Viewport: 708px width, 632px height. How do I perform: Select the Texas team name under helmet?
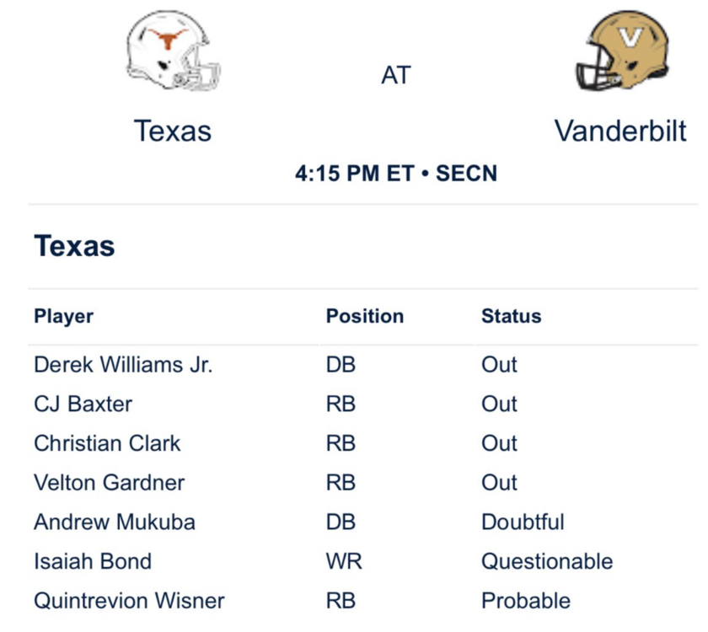173,131
